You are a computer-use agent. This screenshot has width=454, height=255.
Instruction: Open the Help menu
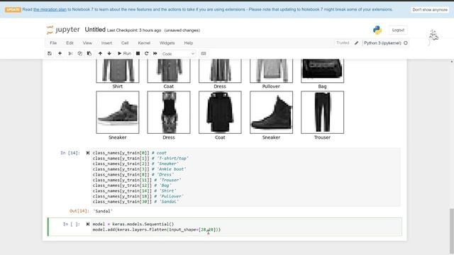tap(189, 42)
